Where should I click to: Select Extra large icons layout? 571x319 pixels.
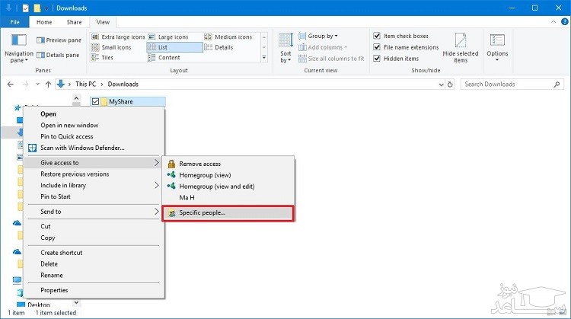[117, 37]
